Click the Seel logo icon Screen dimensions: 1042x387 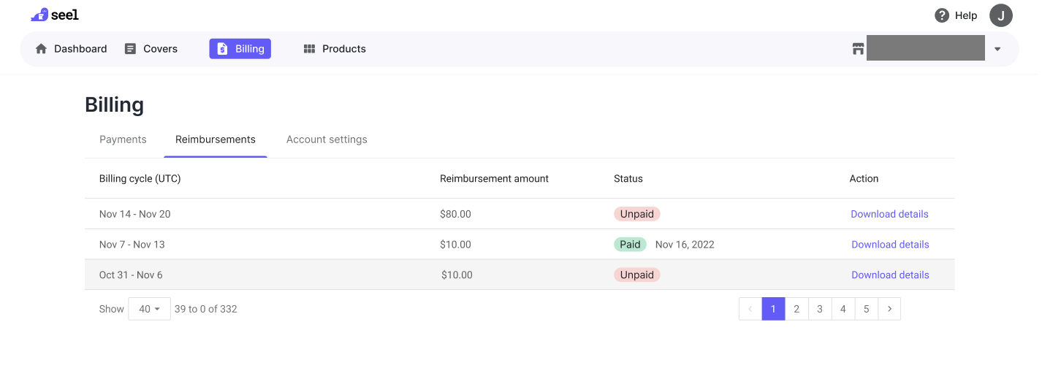point(39,15)
